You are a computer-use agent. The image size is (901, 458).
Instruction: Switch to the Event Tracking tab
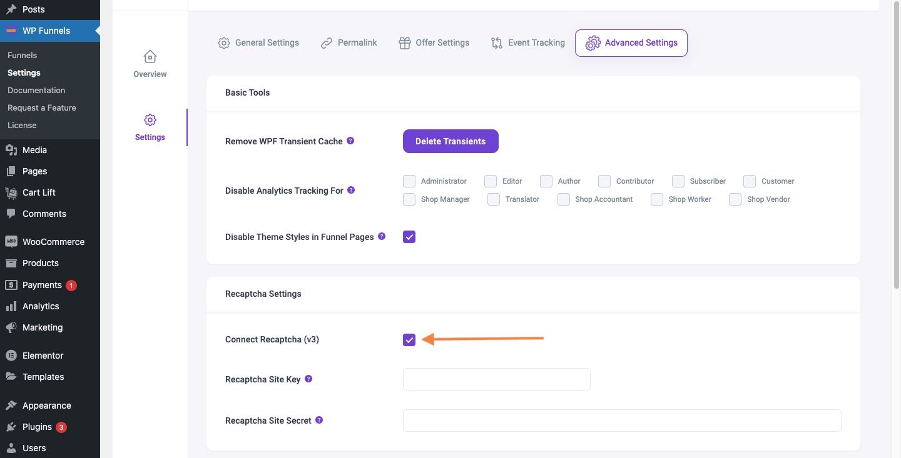coord(527,43)
